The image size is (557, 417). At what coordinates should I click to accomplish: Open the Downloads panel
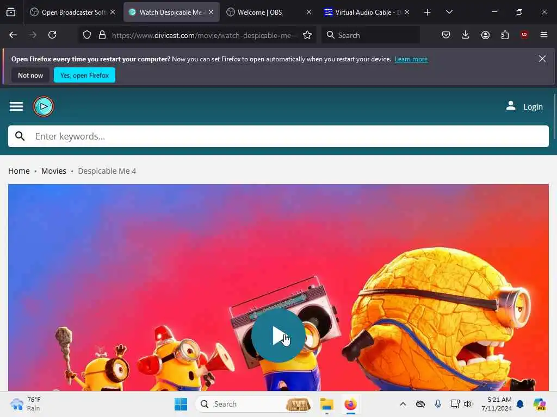[466, 35]
